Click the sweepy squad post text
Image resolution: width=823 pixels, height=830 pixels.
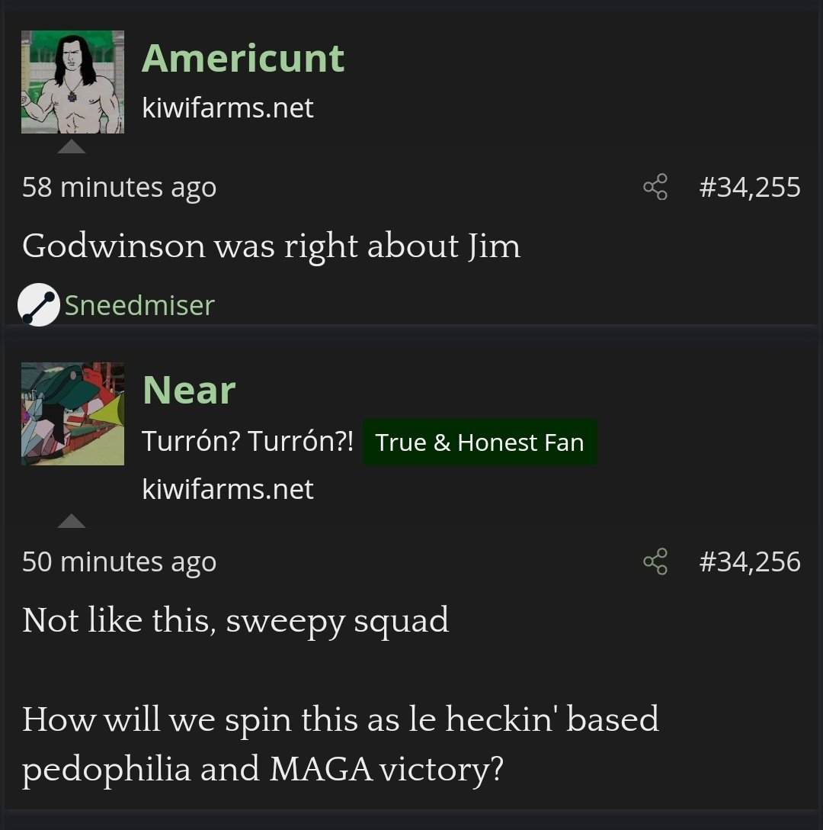pos(235,621)
